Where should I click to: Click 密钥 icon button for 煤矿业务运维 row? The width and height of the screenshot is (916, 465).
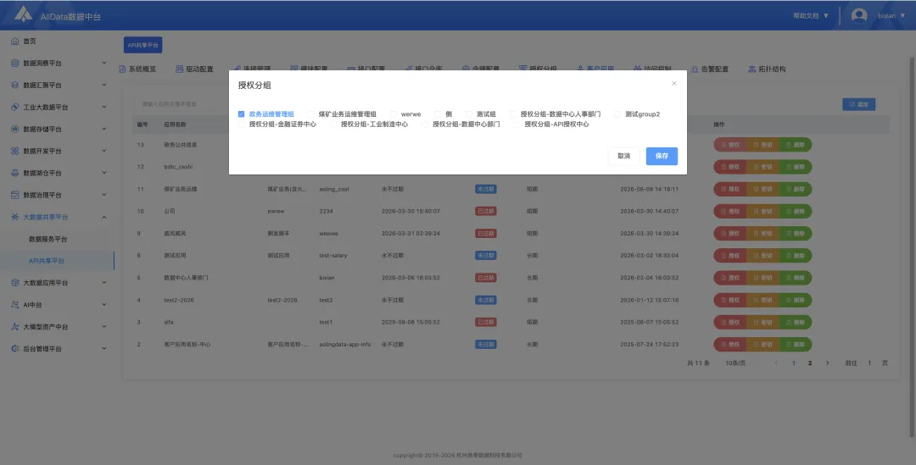click(x=763, y=189)
